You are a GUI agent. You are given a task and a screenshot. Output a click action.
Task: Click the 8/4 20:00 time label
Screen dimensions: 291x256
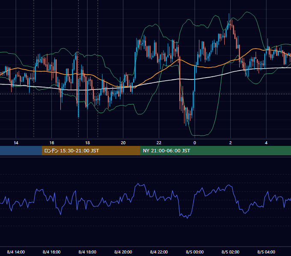[x=123, y=252]
